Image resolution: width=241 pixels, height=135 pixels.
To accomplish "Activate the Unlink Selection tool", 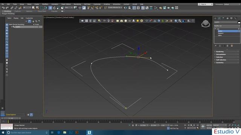I will pos(16,8).
